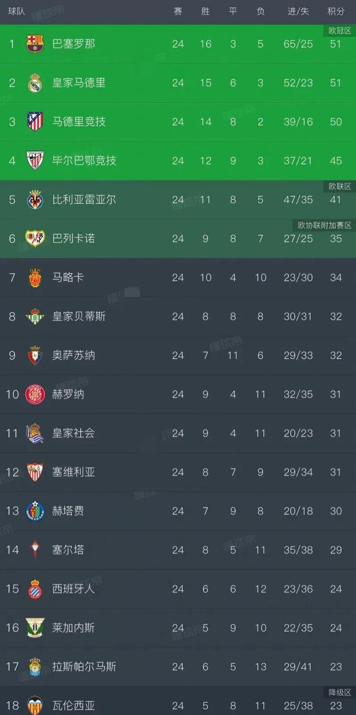
Task: Open the 拉斯帕尔马斯 team row
Action: (178, 667)
